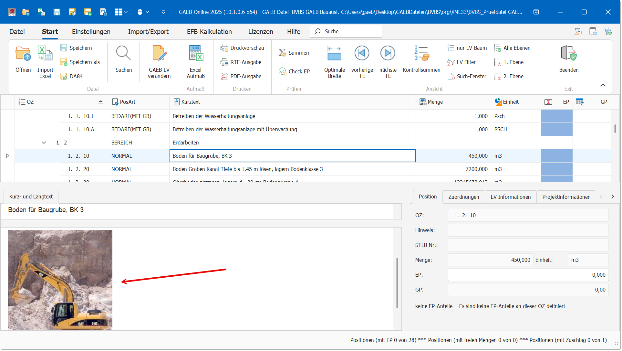Click the EP input field
This screenshot has width=622, height=351.
[528, 275]
